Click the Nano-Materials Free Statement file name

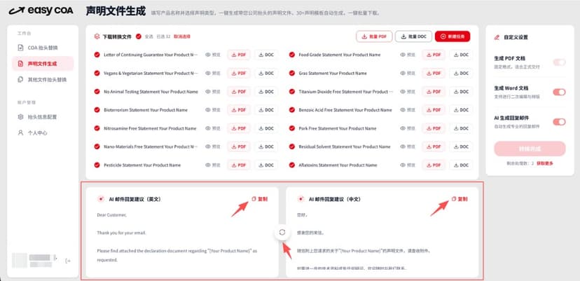[151, 146]
